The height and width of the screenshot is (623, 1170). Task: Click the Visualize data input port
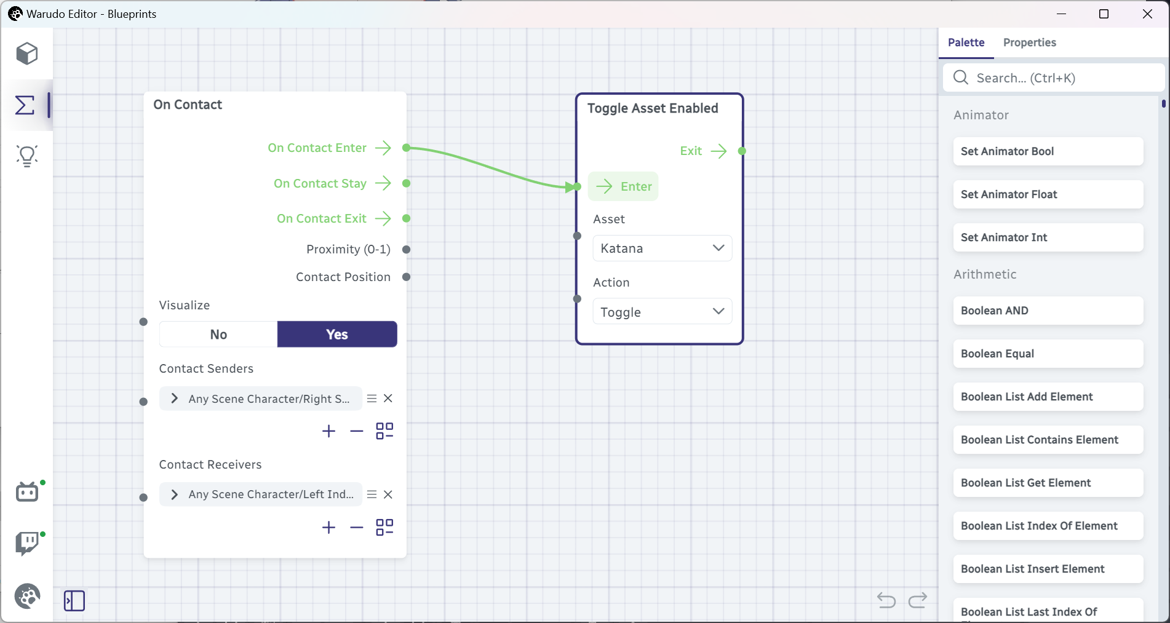pos(143,322)
